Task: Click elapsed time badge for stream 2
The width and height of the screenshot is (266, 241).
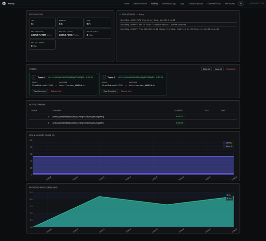Action: 179,123
